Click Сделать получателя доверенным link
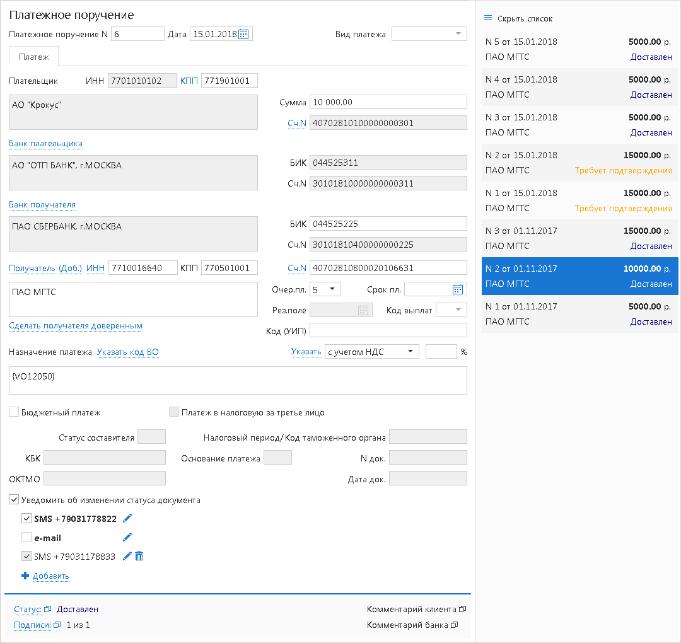The height and width of the screenshot is (643, 681). coord(76,326)
